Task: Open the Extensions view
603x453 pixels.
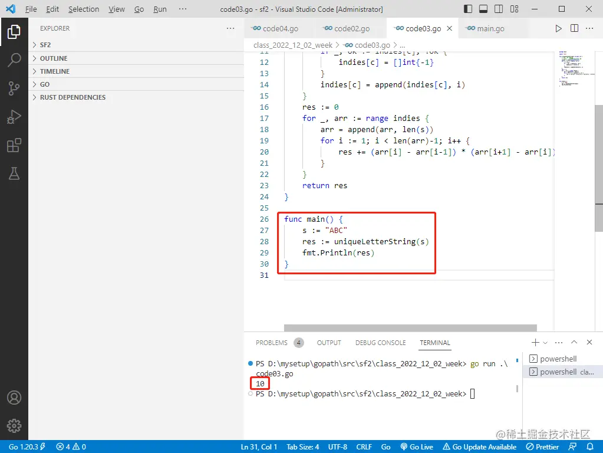Action: click(x=14, y=145)
